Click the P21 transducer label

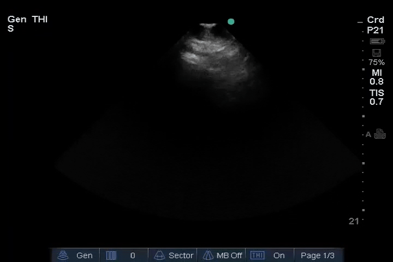tap(376, 31)
